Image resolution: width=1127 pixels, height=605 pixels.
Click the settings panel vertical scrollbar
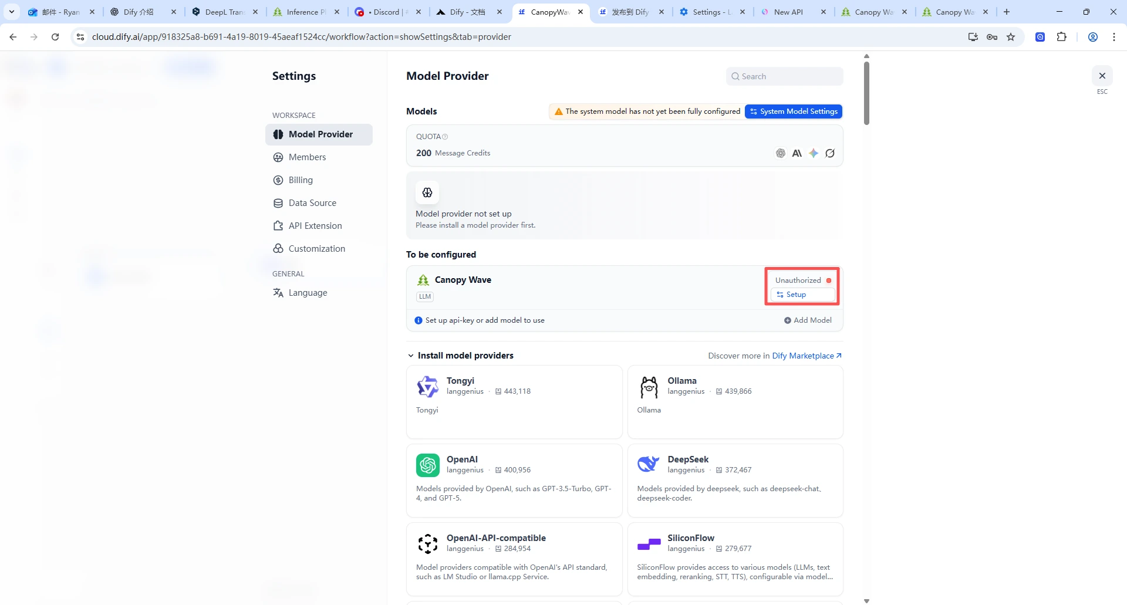click(x=866, y=94)
